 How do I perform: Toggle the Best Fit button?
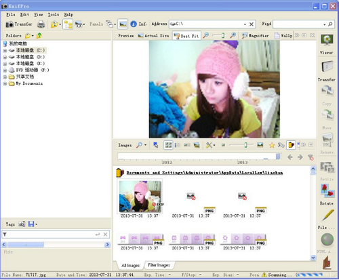point(186,36)
